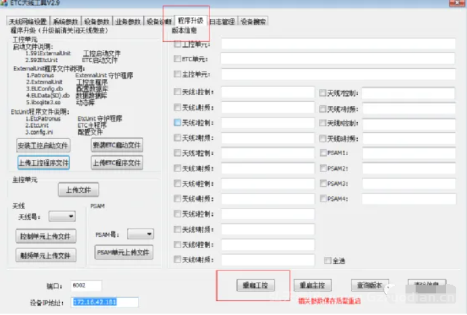
Task: Enable the 工控单元 checkbox
Action: (178, 45)
